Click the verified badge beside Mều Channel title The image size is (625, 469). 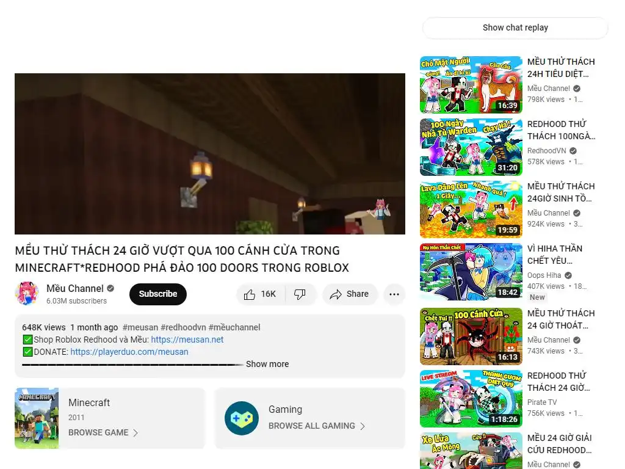(110, 288)
